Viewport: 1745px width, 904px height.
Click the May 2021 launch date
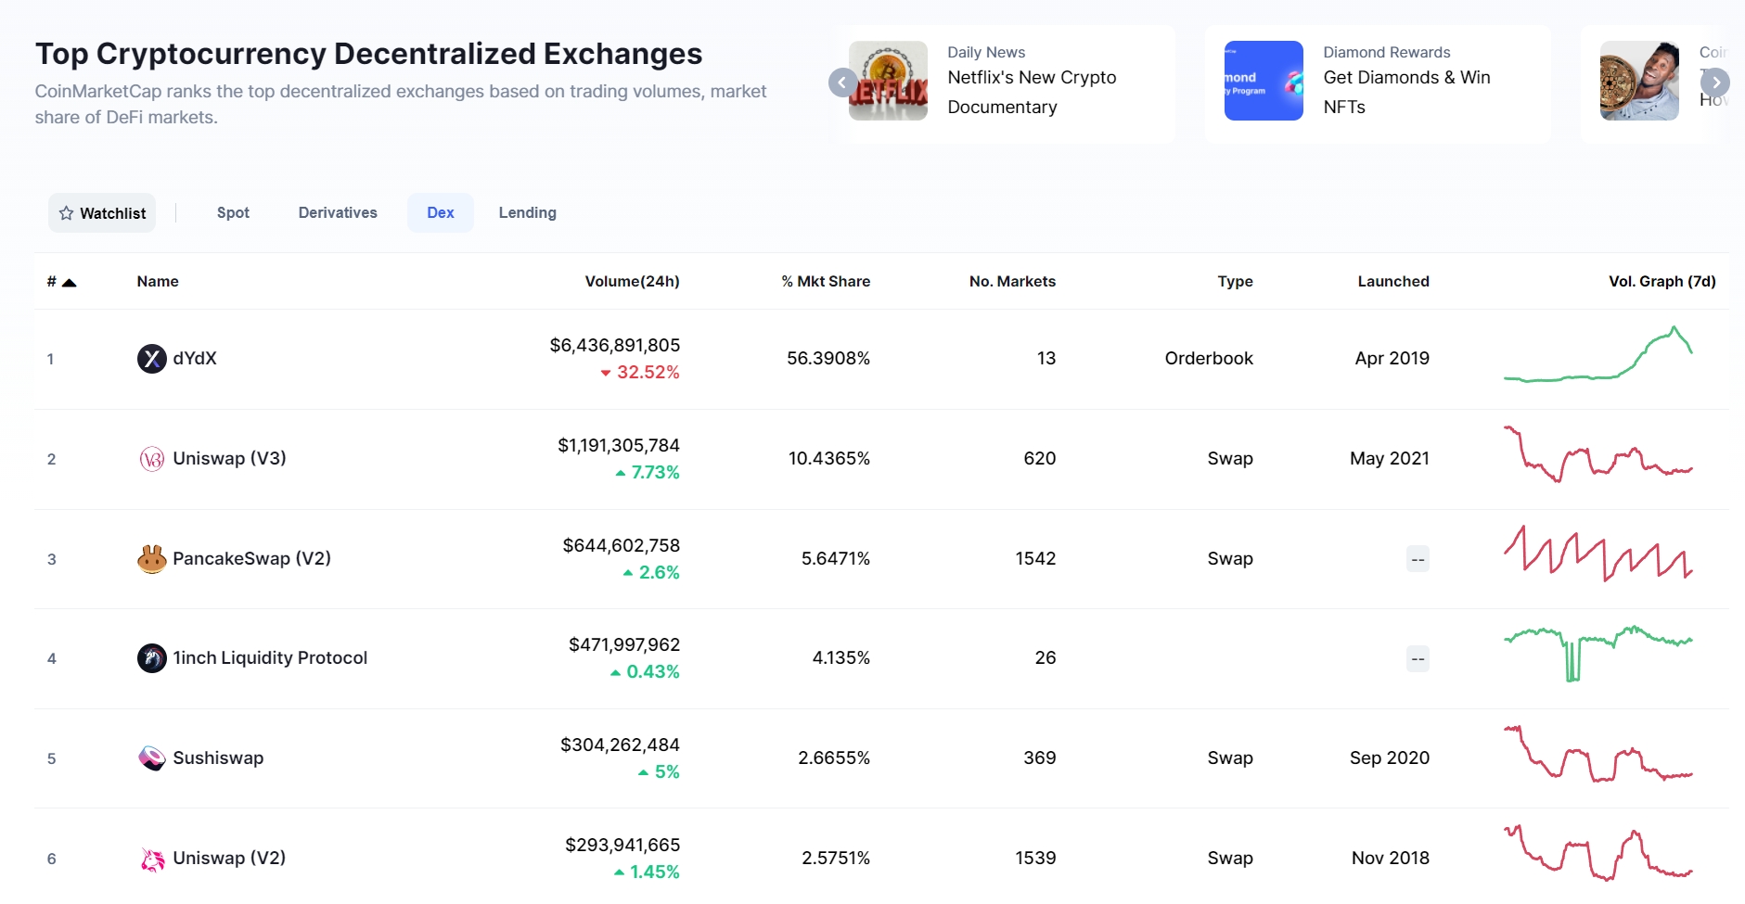pos(1389,459)
